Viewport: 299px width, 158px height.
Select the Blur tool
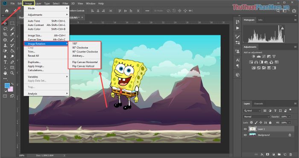click(x=5, y=56)
